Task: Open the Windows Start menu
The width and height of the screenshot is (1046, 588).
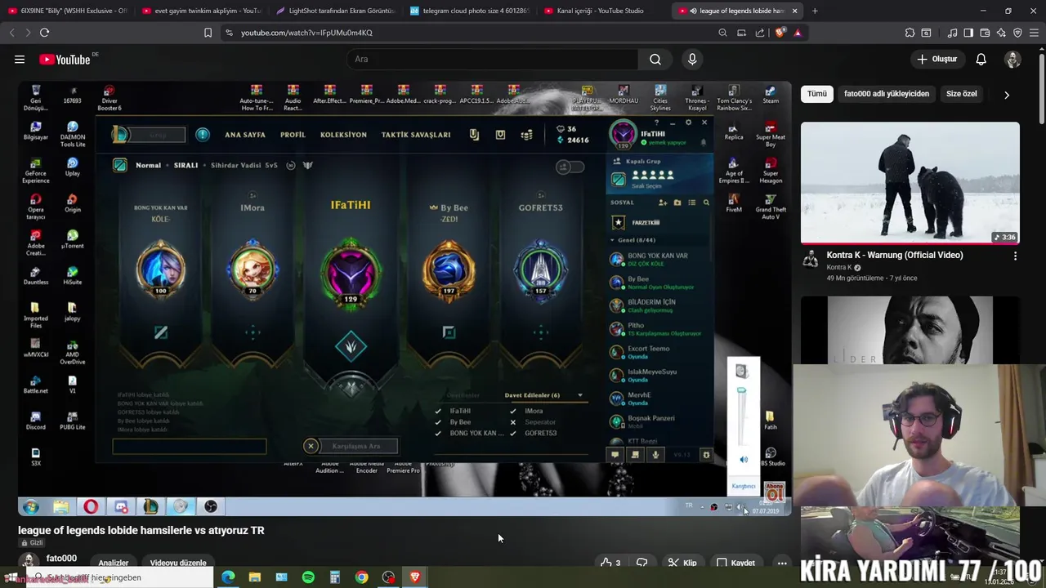Action: point(11,577)
